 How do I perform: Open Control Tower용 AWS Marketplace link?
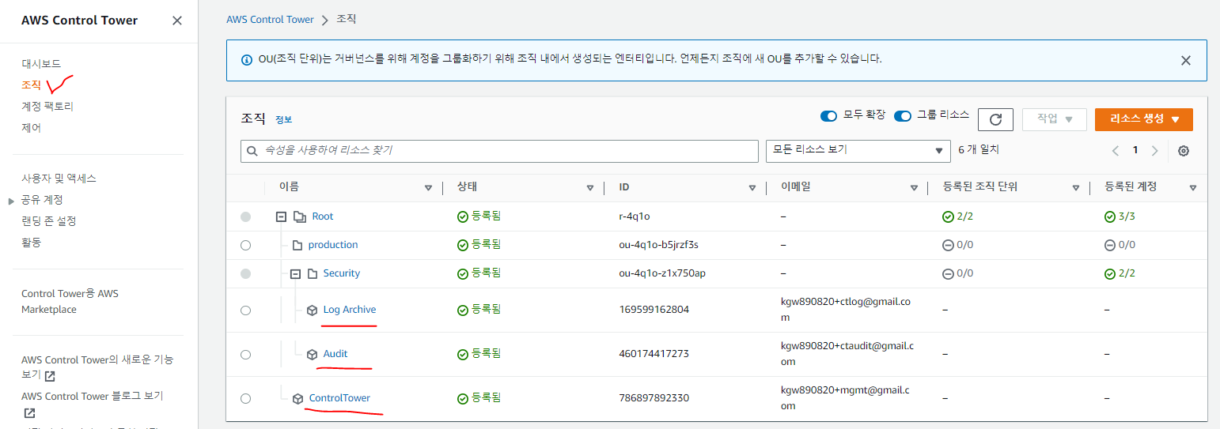70,302
